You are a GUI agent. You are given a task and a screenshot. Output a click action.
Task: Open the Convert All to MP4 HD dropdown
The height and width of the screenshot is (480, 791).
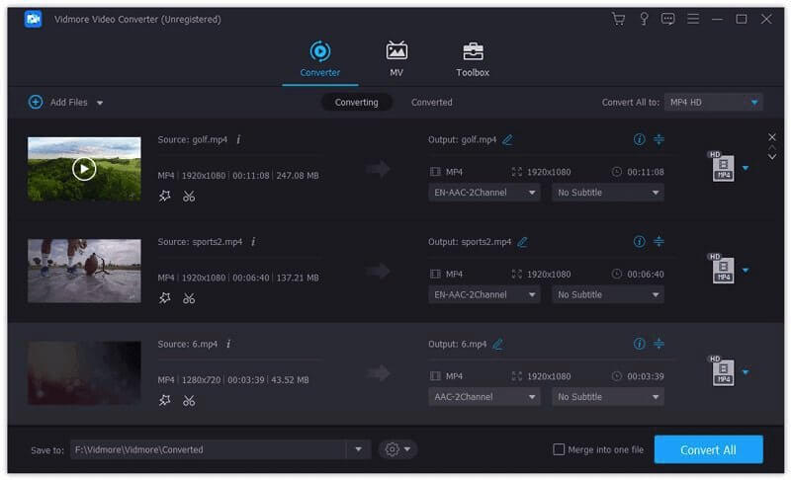tap(713, 102)
